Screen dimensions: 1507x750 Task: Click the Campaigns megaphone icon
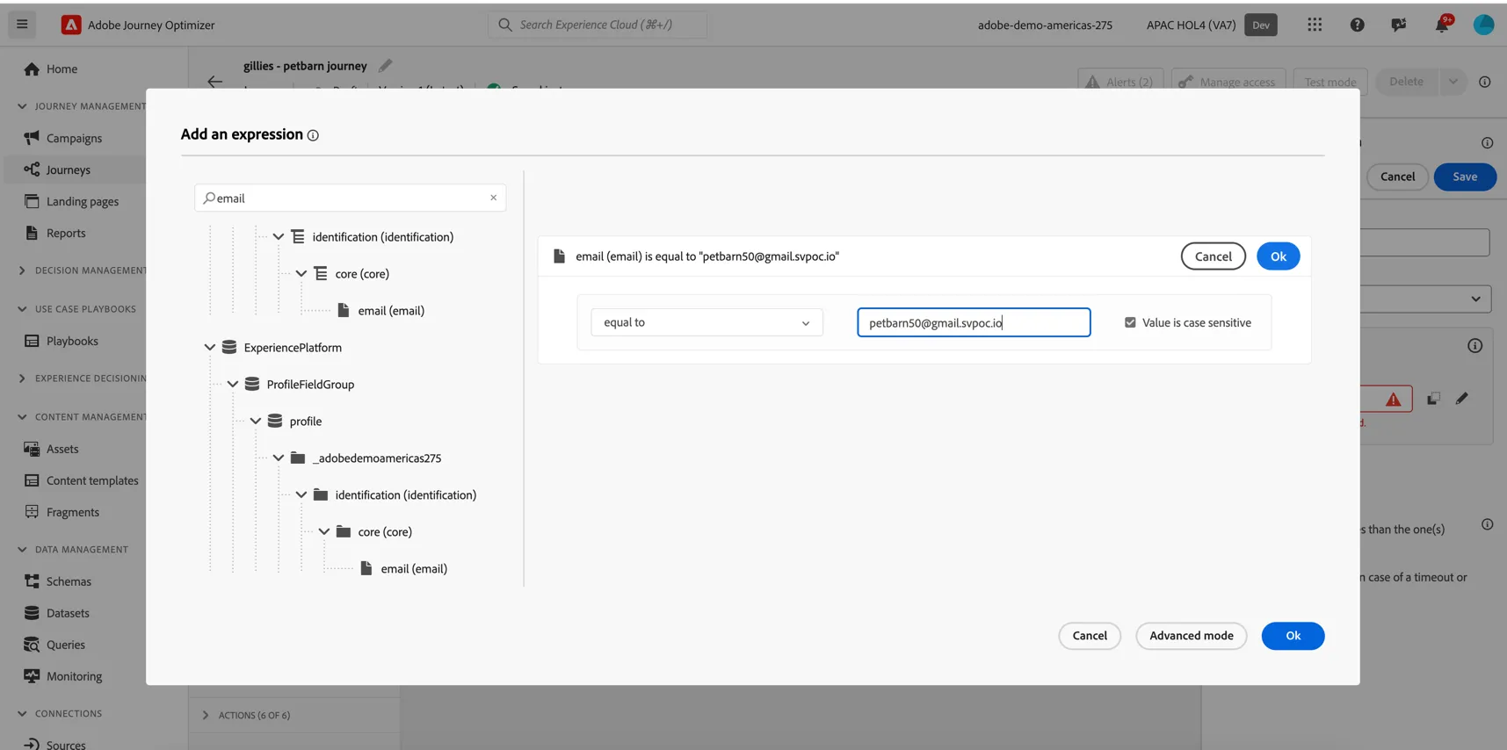32,138
